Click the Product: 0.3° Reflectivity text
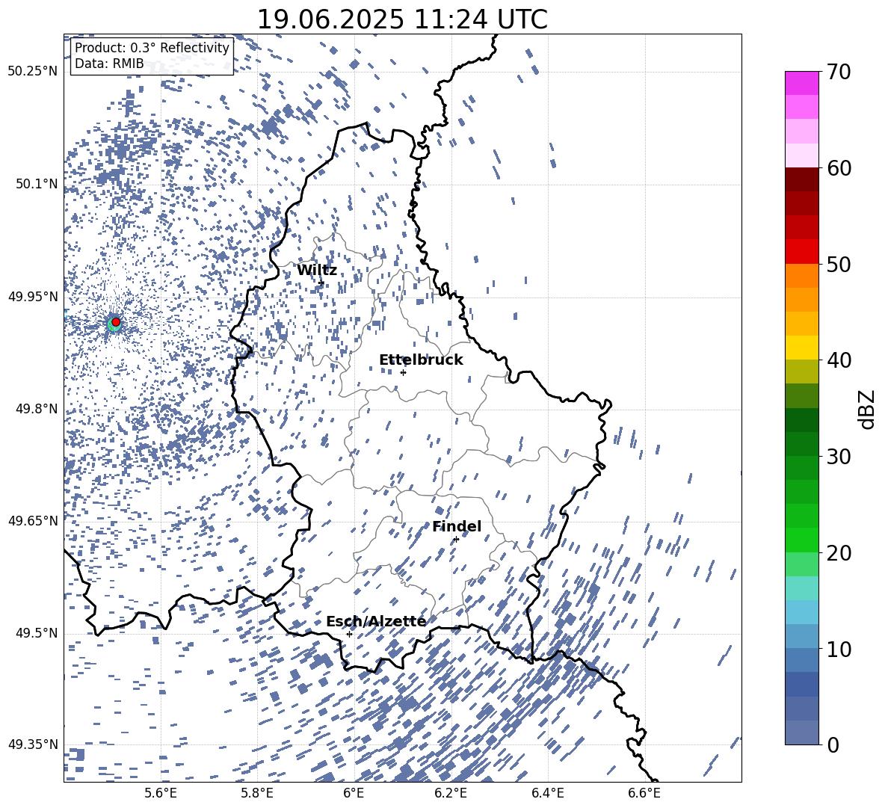This screenshot has width=885, height=808. tap(152, 48)
